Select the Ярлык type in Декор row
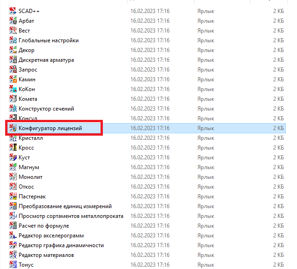 tap(206, 50)
